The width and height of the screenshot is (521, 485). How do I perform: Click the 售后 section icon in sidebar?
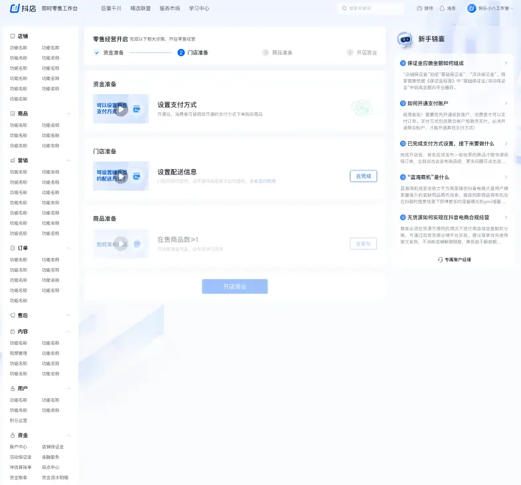point(13,315)
